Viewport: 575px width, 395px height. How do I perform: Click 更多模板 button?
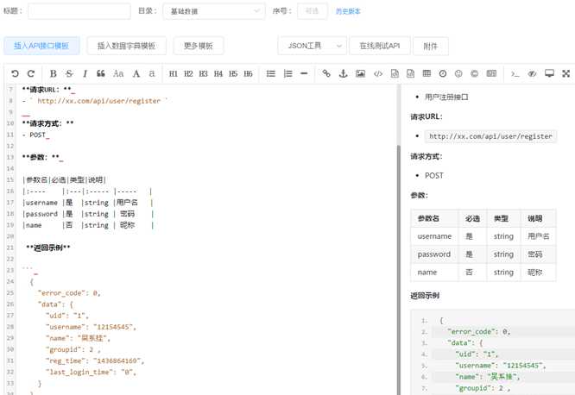pyautogui.click(x=199, y=46)
